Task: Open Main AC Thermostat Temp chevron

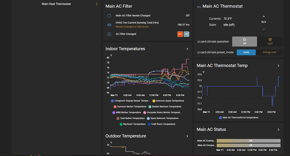Action: [278, 66]
